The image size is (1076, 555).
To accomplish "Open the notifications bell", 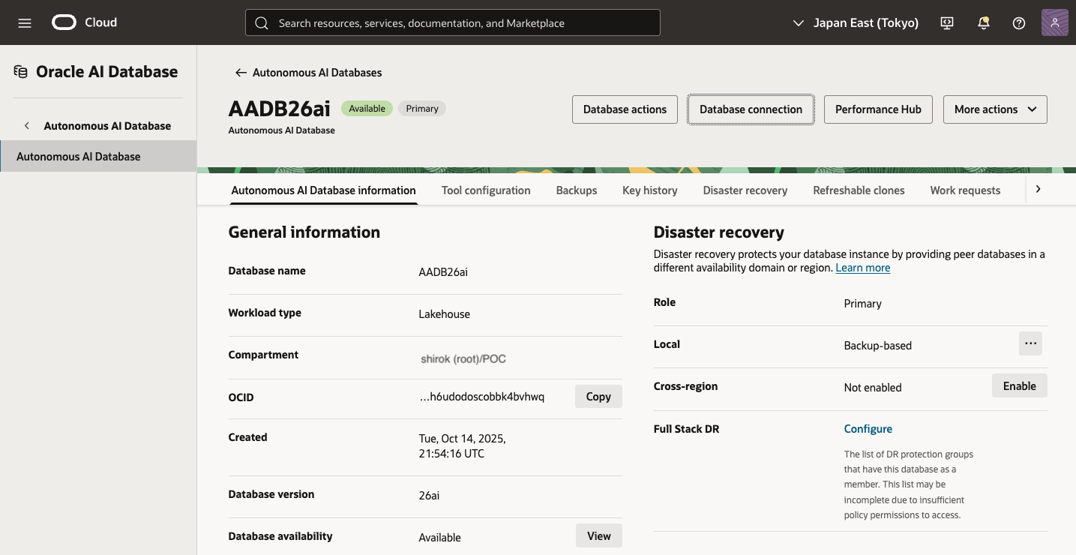I will (x=984, y=23).
